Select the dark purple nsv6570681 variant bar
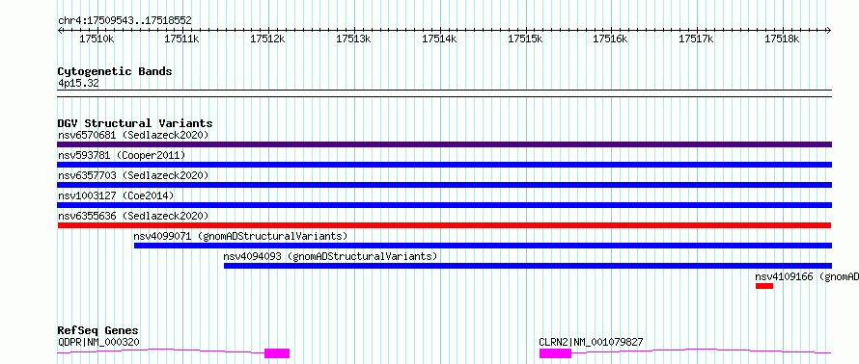This screenshot has height=364, width=859. coord(444,144)
